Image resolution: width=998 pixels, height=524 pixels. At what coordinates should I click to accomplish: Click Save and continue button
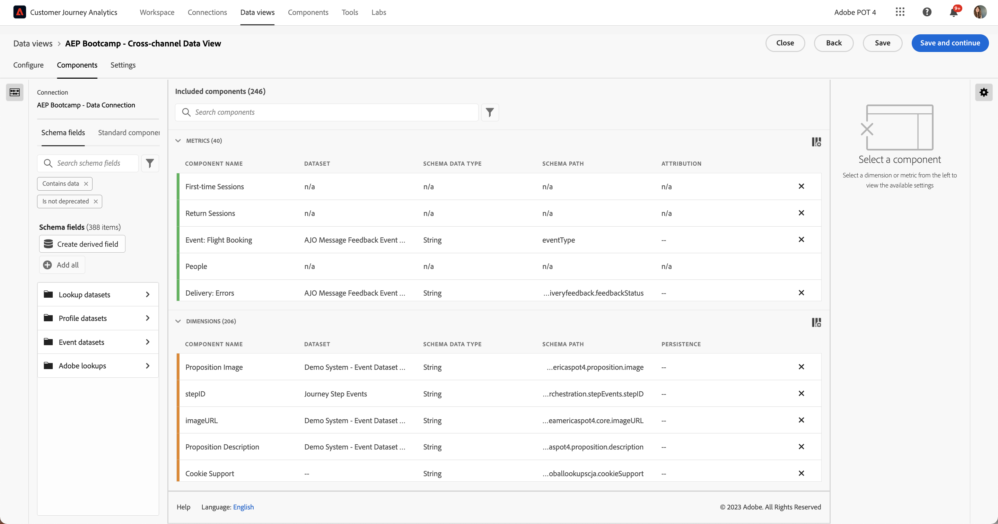[x=950, y=43]
